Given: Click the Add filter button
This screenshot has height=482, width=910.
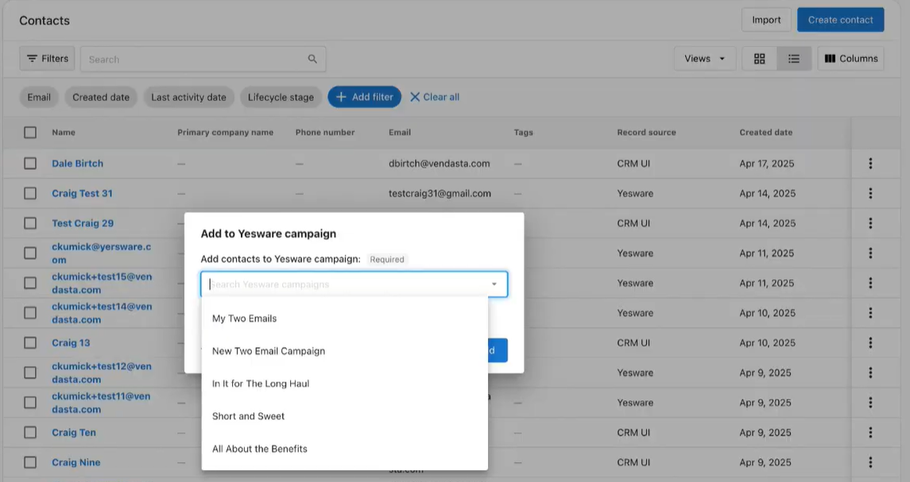Looking at the screenshot, I should coord(365,97).
